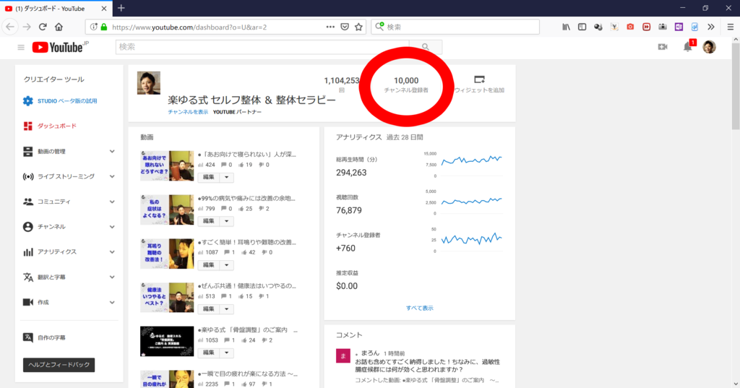Open the チャンネルを表示 link

tap(188, 112)
